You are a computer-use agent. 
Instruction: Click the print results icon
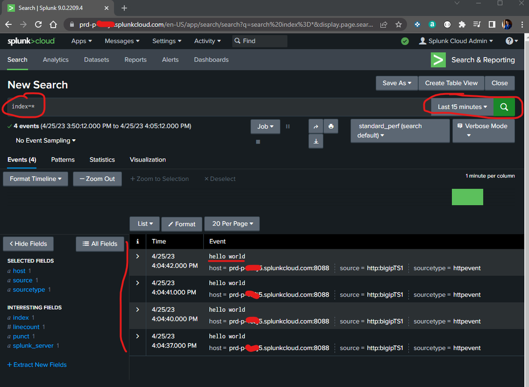tap(331, 127)
